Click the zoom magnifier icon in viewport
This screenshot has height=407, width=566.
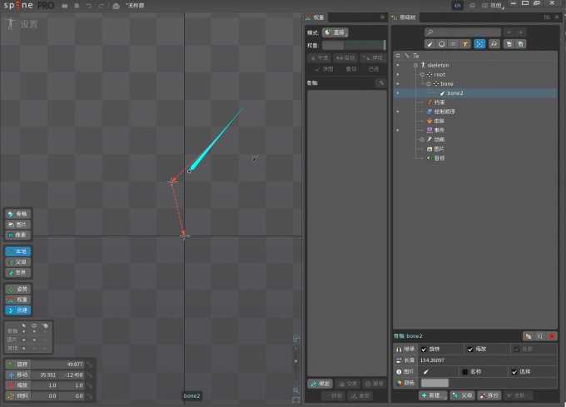pyautogui.click(x=295, y=390)
